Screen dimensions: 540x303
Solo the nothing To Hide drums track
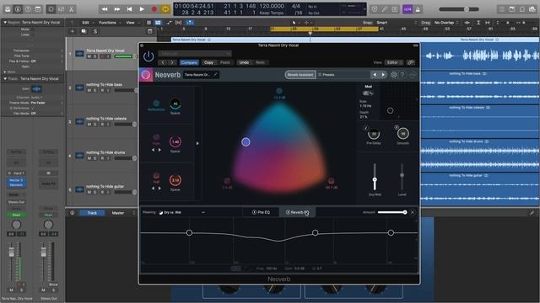[95, 158]
